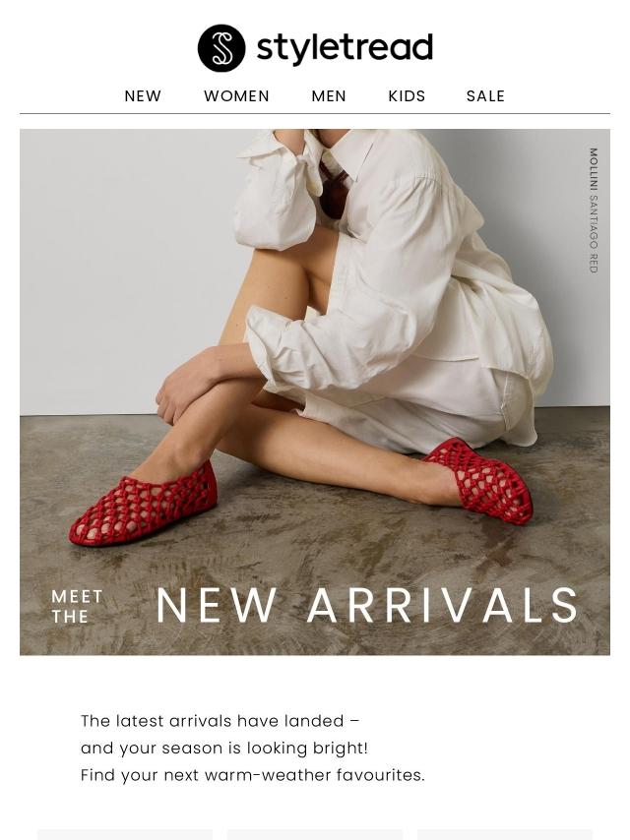Screen dimensions: 630x840
Task: Open the SALE navigation link
Action: tap(485, 95)
